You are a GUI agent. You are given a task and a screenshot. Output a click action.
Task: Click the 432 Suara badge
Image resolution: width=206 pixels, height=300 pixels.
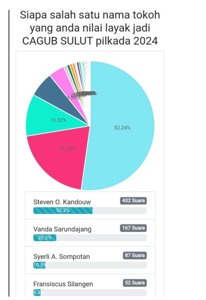[133, 200]
